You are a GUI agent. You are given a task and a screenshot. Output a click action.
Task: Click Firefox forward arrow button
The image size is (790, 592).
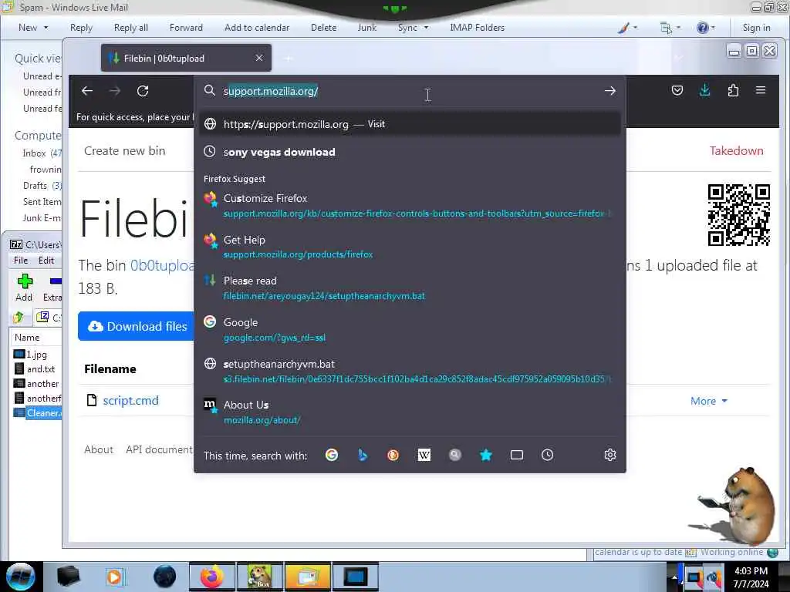[115, 91]
